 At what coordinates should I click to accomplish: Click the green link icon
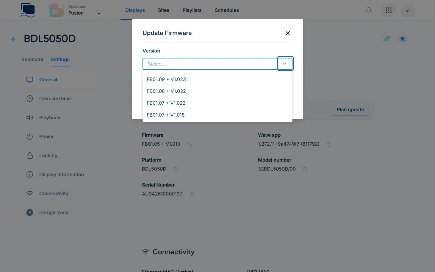click(x=387, y=39)
